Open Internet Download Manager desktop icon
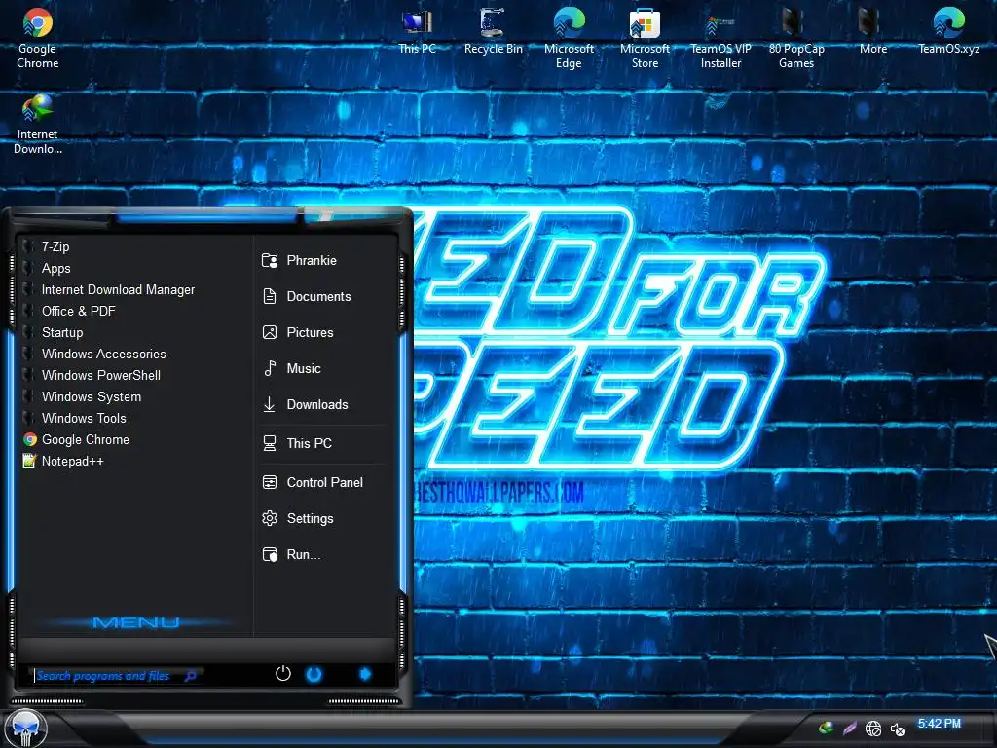This screenshot has height=748, width=997. click(x=38, y=125)
